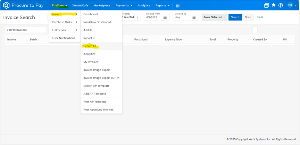300x145 pixels.
Task: Click the Clear link
Action: (260, 17)
